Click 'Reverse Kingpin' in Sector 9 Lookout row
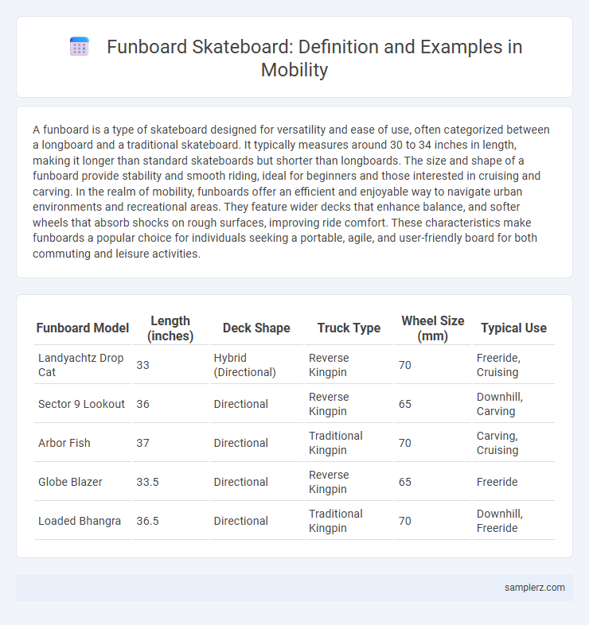The width and height of the screenshot is (589, 625). (329, 404)
